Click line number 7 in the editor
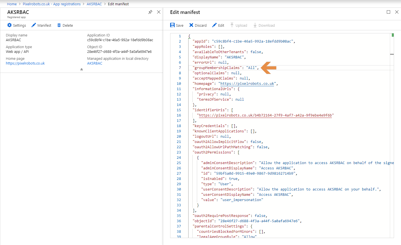 point(180,68)
